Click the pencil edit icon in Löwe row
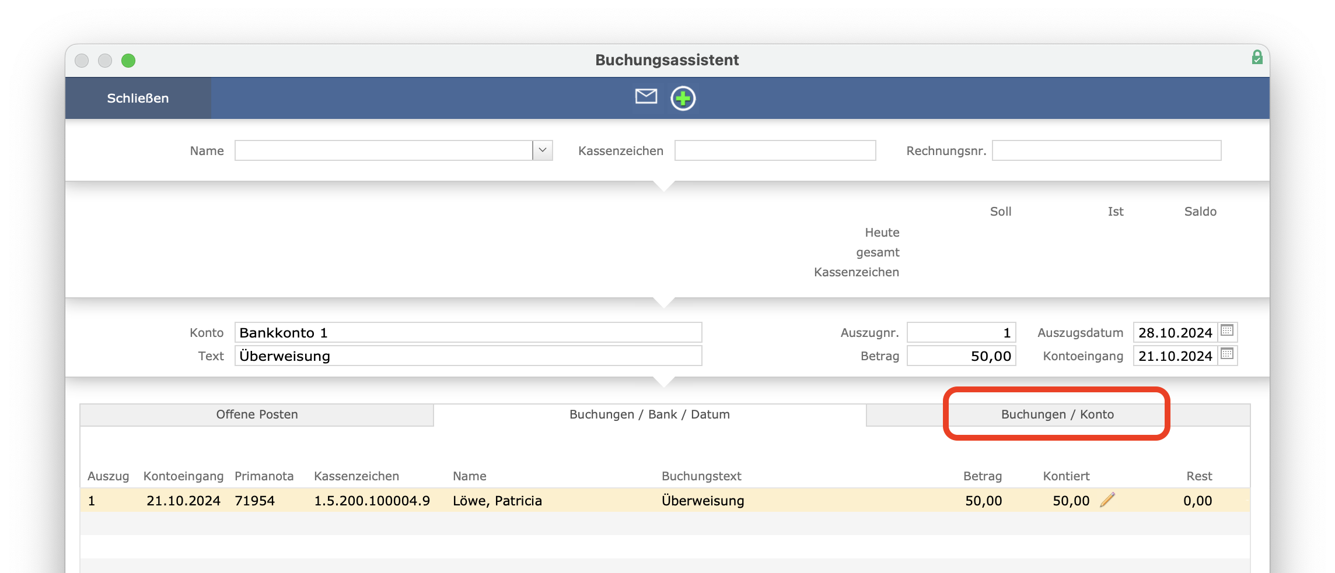The height and width of the screenshot is (573, 1335). pos(1107,500)
